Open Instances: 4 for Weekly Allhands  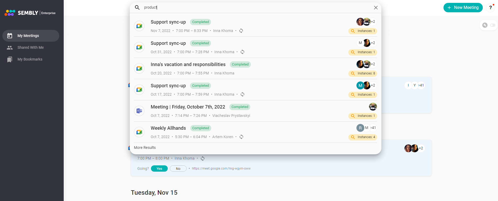(363, 137)
